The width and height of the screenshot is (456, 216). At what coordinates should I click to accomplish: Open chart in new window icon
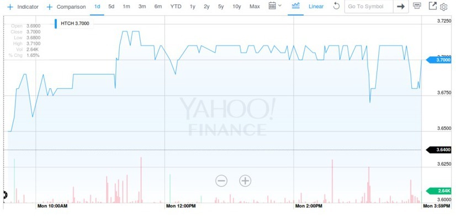click(x=433, y=6)
